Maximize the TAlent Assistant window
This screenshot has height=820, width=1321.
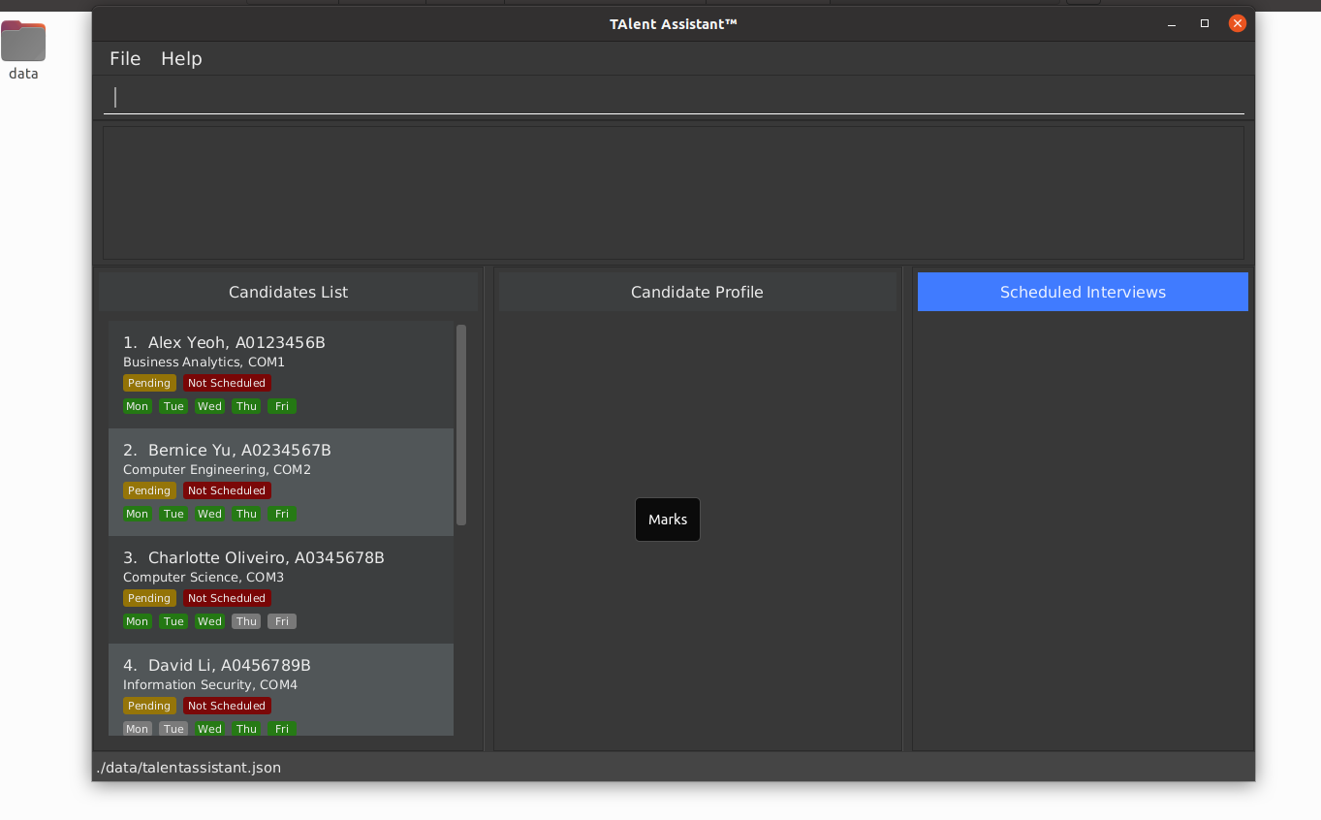(1205, 23)
